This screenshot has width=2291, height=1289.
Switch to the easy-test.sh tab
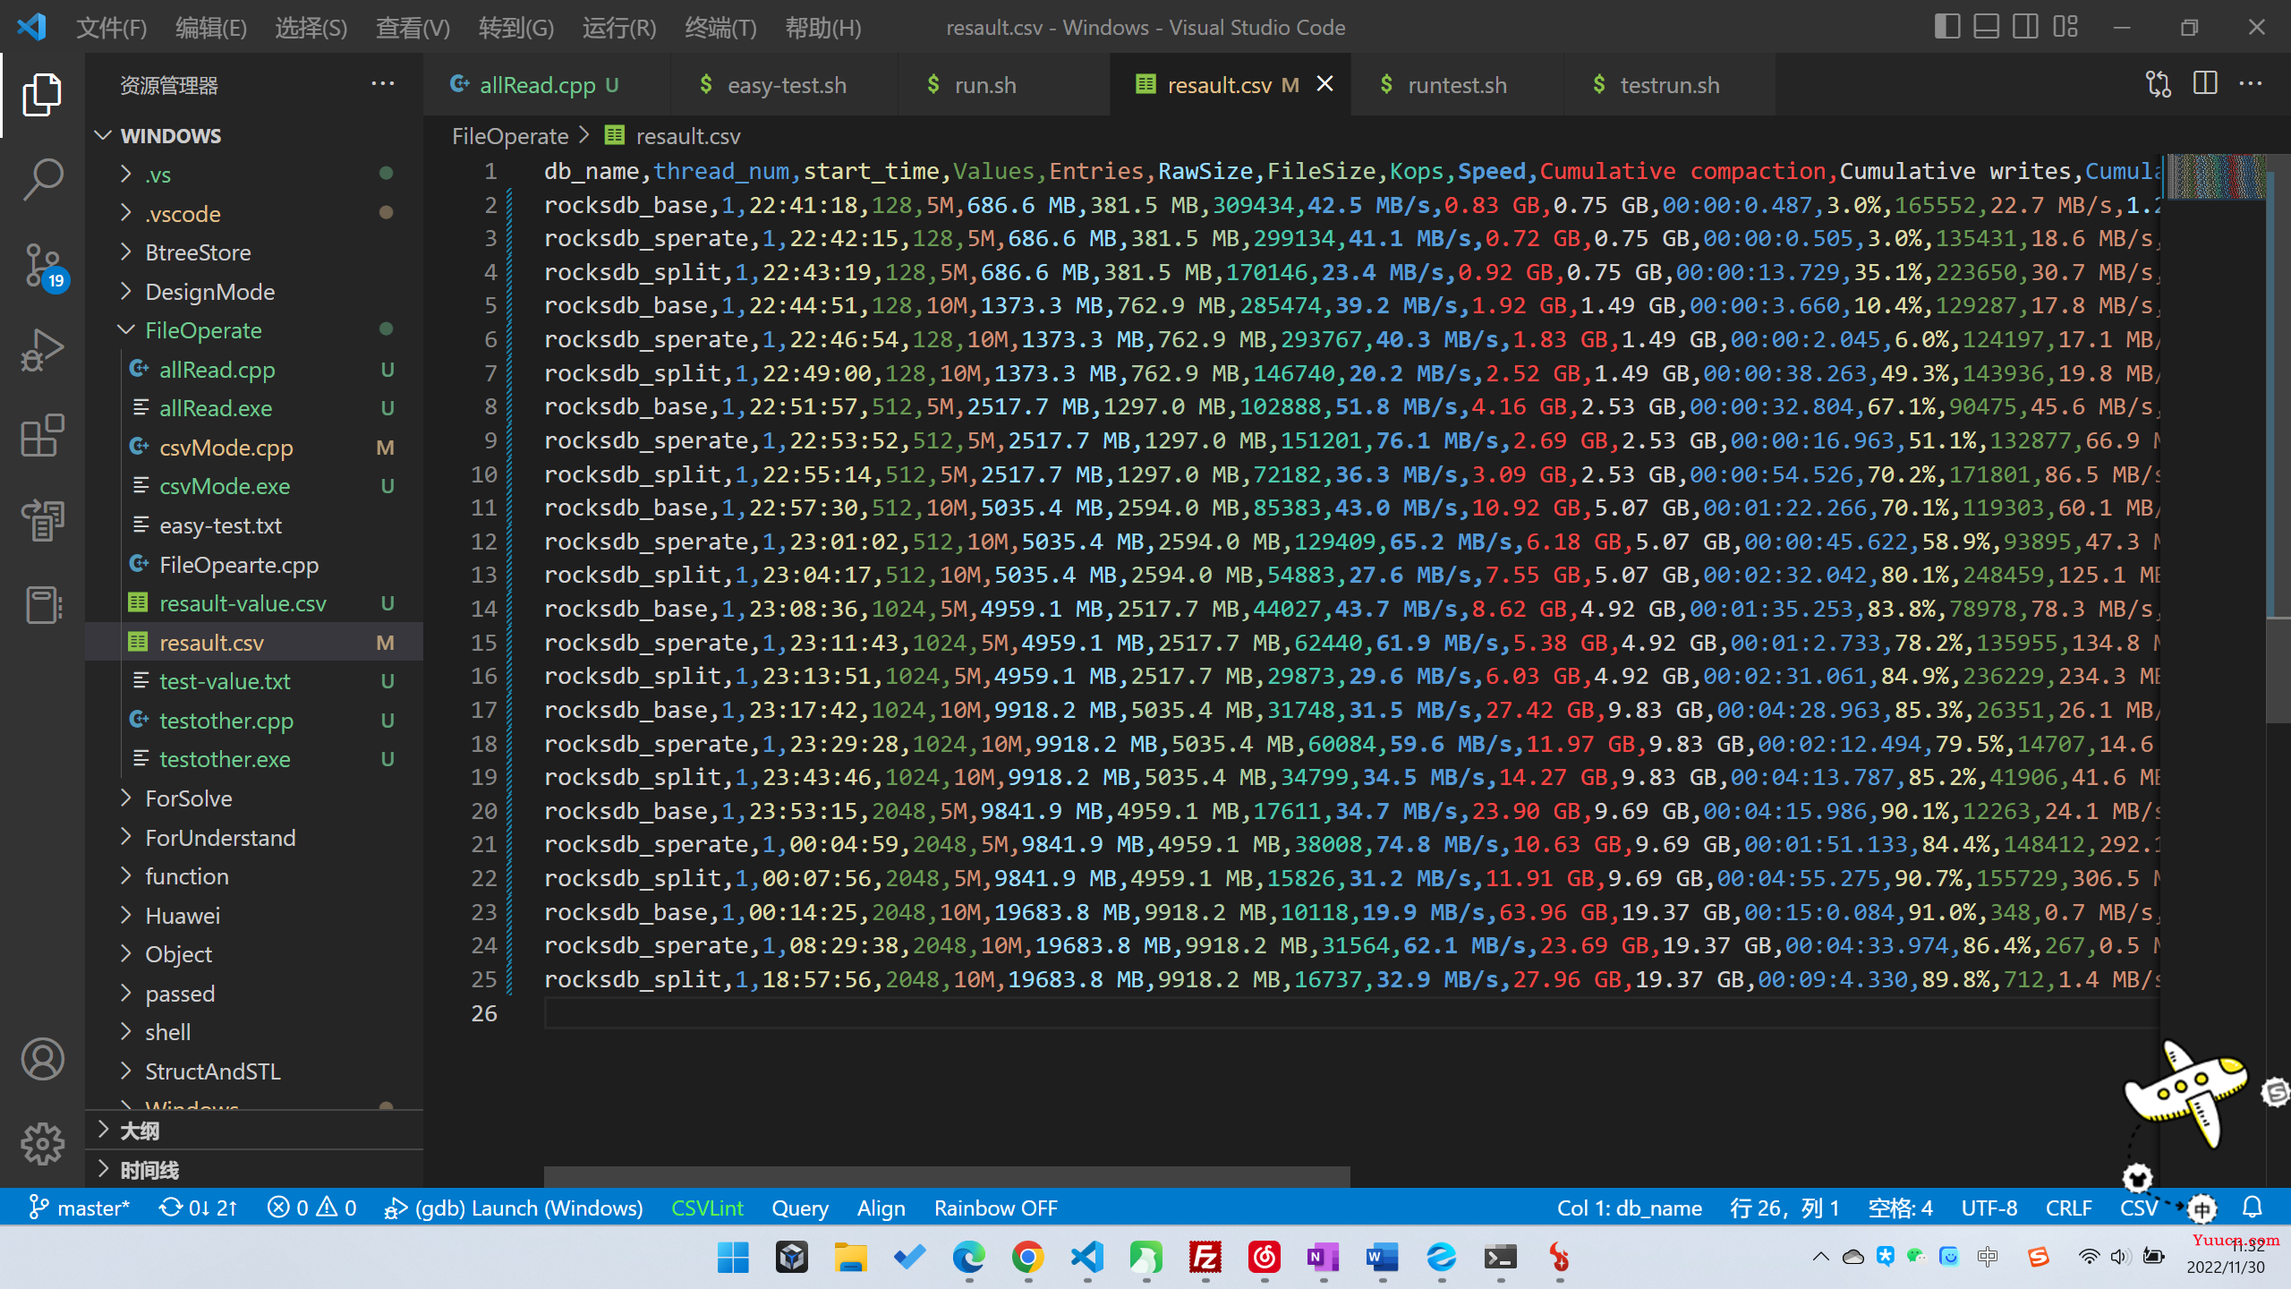(785, 84)
